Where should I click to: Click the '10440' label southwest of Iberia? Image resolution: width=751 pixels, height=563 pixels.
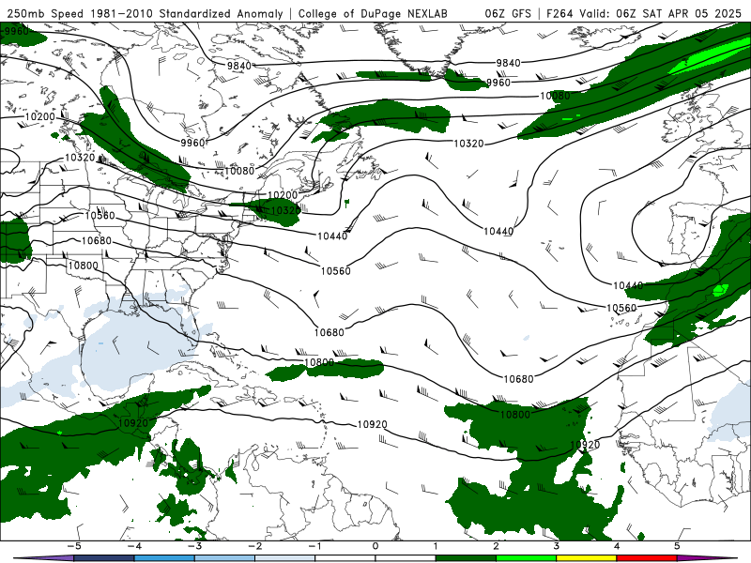point(628,285)
